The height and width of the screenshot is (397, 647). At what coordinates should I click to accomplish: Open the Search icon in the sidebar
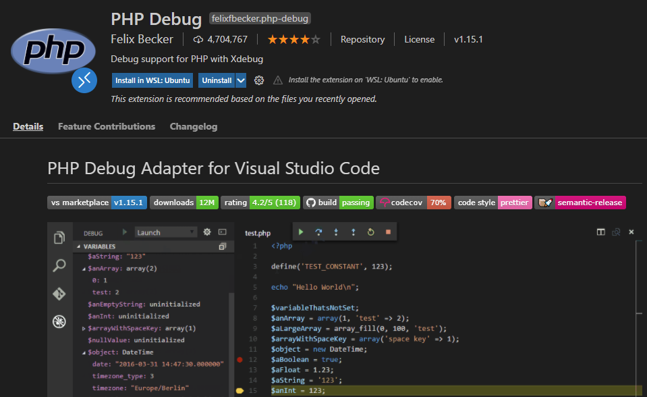click(59, 265)
